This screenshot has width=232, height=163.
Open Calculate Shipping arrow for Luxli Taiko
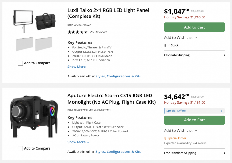(224, 55)
